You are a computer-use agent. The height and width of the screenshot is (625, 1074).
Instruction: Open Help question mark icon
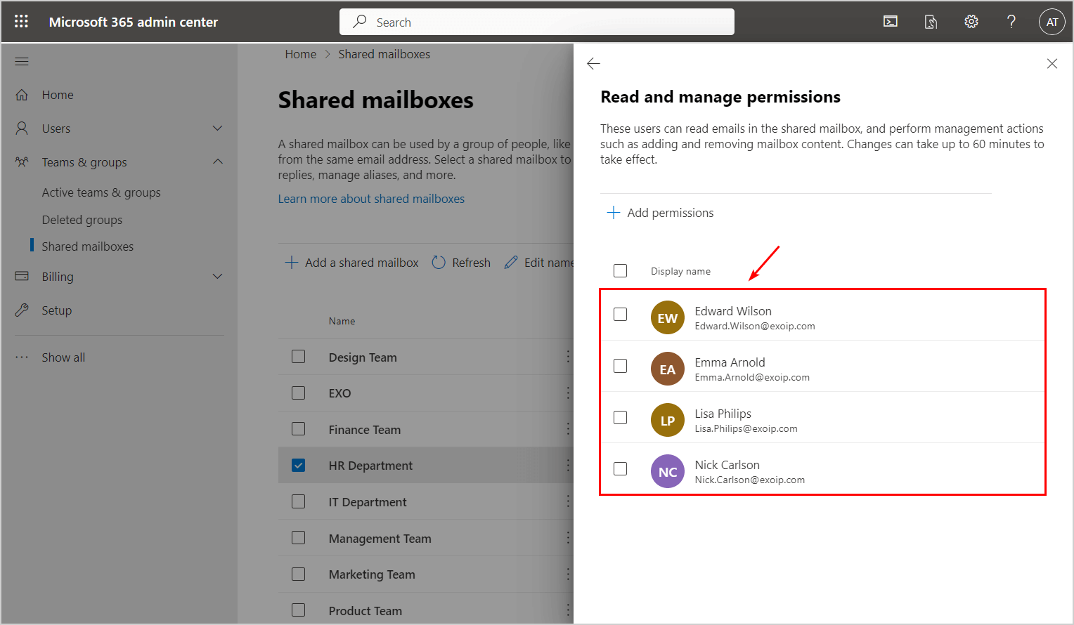[1011, 22]
